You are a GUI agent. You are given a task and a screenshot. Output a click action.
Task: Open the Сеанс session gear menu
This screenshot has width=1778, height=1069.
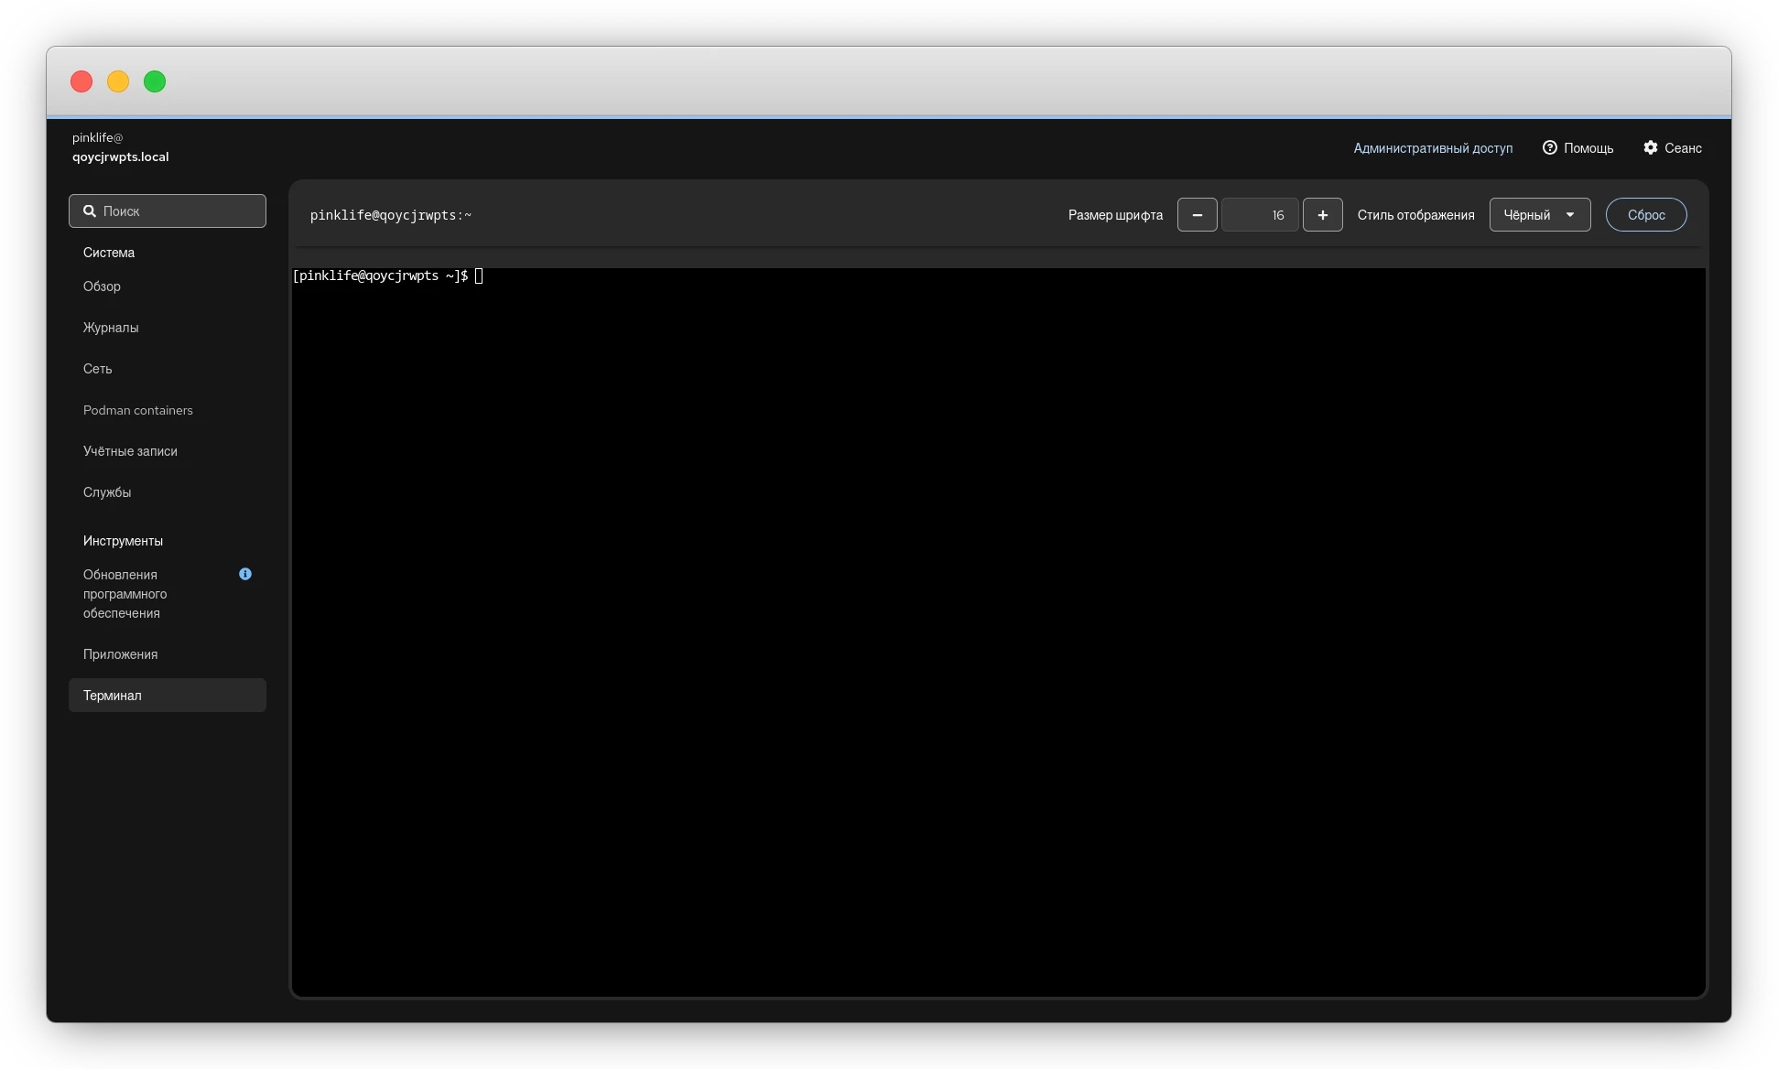(x=1672, y=147)
